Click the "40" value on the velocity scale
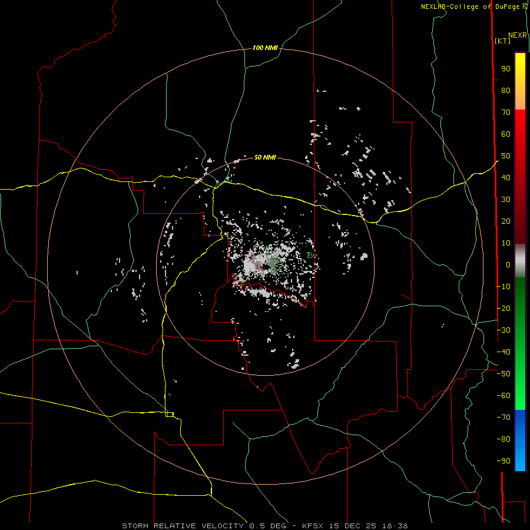Screen dimensions: 530x530 click(x=506, y=178)
